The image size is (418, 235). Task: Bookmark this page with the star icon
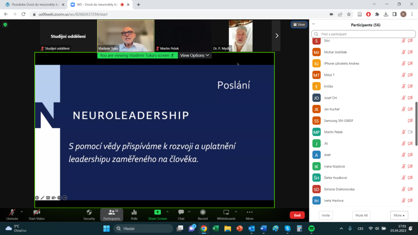pyautogui.click(x=349, y=14)
